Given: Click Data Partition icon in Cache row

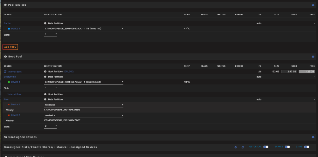Looking at the screenshot, I should (x=45, y=23).
